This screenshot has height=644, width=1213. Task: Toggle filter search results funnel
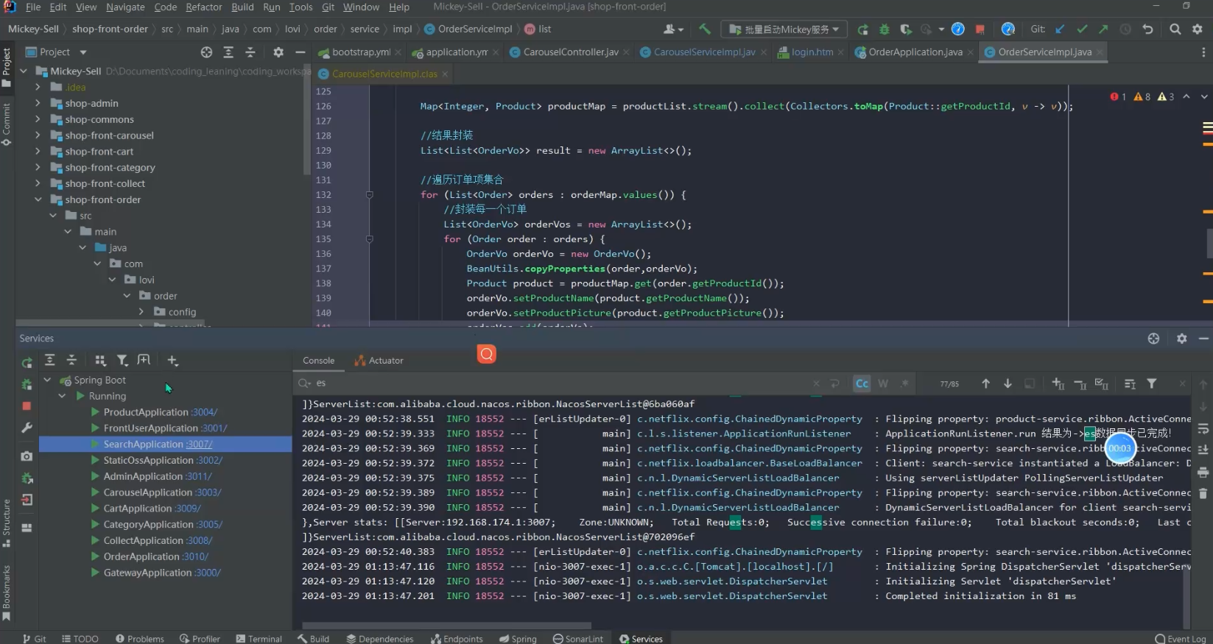[1152, 383]
